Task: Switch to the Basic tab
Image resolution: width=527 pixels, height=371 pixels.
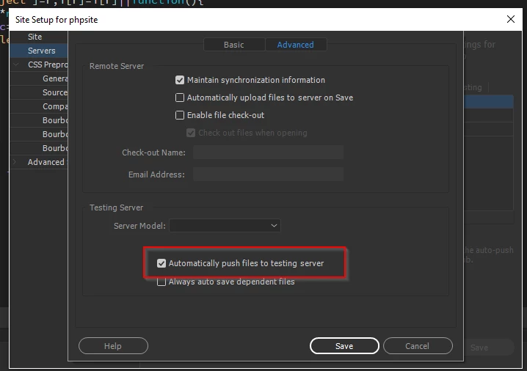Action: (234, 45)
